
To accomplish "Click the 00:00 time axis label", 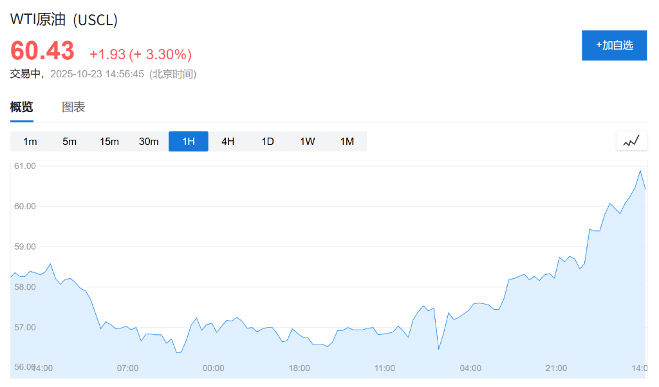I will (214, 368).
